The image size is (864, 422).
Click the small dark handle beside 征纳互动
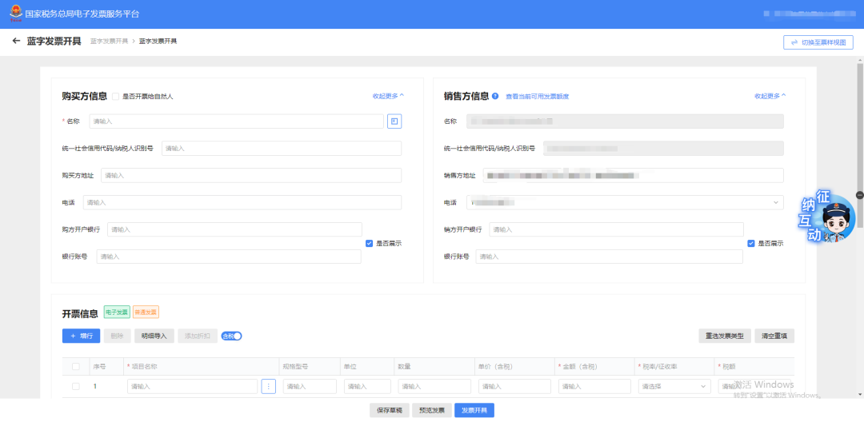[859, 195]
